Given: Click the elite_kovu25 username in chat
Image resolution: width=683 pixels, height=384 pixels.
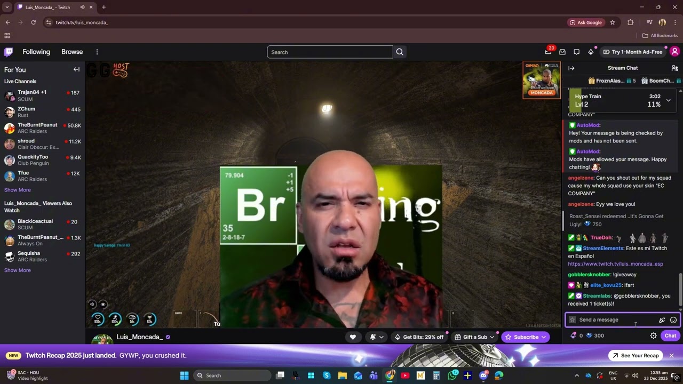Looking at the screenshot, I should click(606, 285).
